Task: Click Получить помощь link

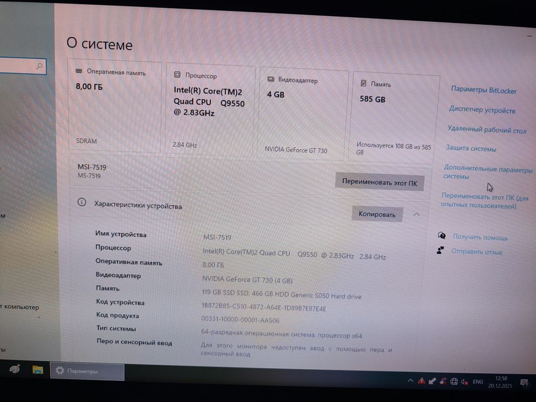Action: pos(480,237)
